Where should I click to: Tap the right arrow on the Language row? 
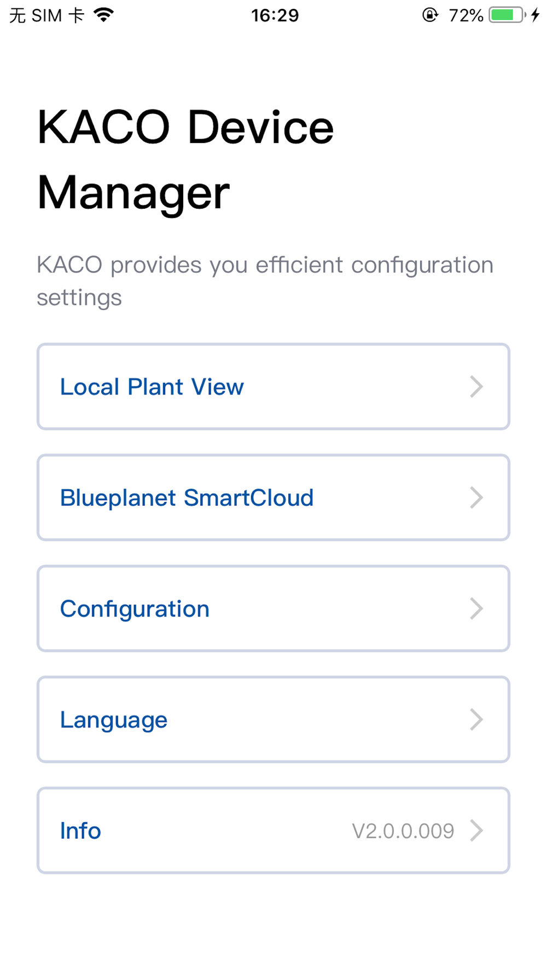476,720
